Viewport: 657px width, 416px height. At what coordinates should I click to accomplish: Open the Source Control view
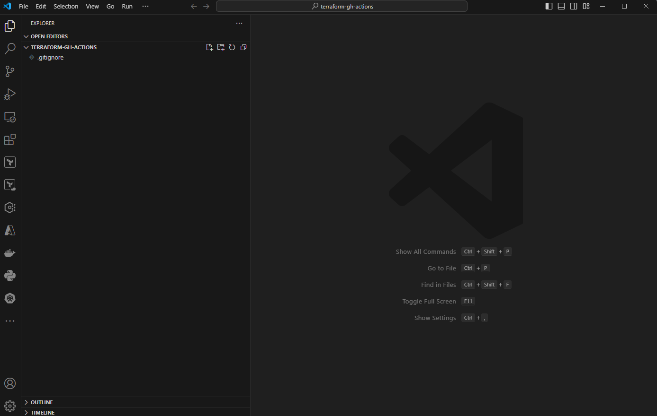[x=10, y=71]
